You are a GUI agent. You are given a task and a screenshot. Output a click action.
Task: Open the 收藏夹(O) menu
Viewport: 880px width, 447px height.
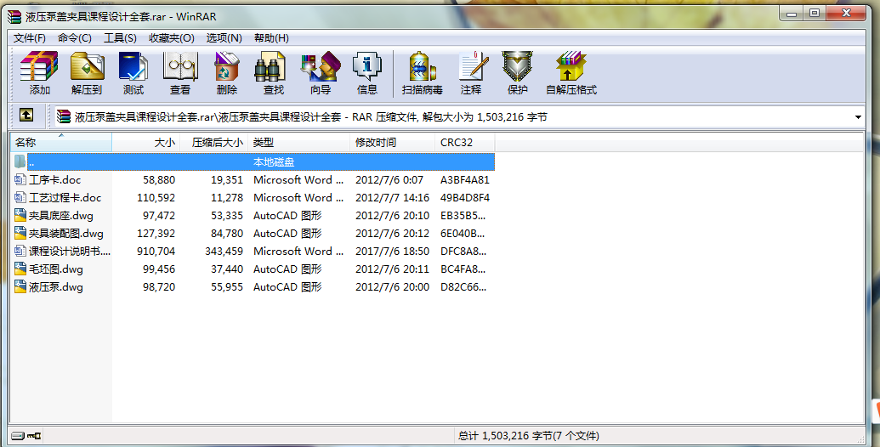point(172,38)
